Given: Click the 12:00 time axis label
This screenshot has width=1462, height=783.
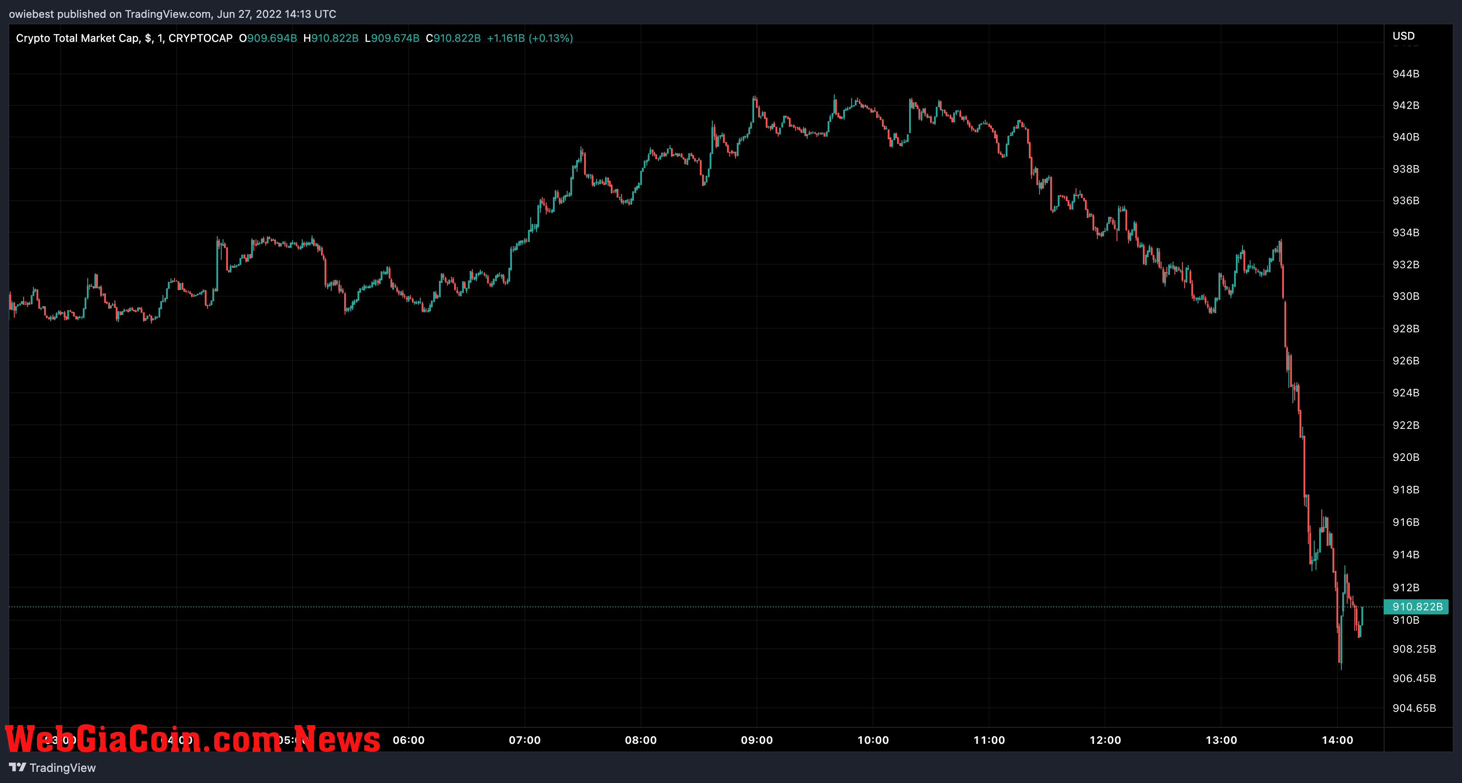Looking at the screenshot, I should [1105, 740].
